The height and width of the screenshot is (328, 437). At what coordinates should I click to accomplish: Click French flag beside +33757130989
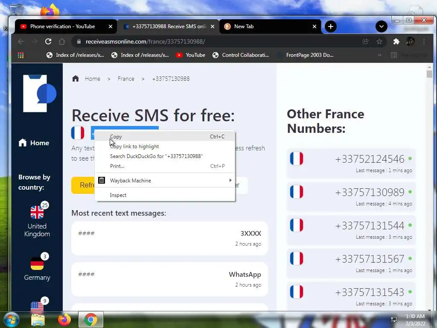coord(297,192)
